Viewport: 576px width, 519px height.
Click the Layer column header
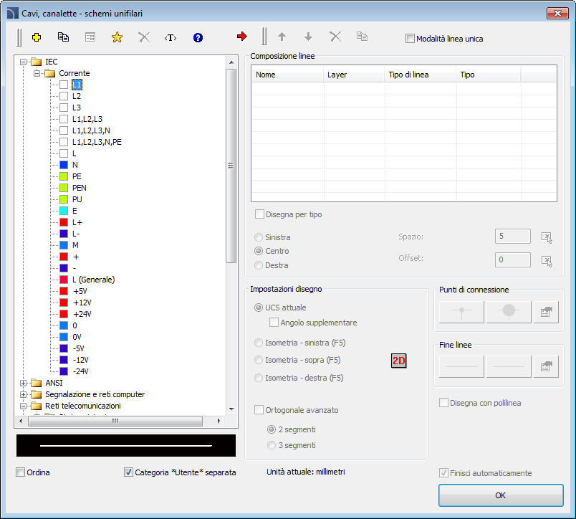click(354, 75)
